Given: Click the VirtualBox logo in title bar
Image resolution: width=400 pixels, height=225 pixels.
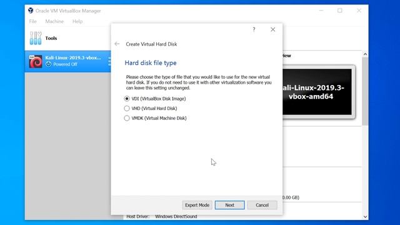Looking at the screenshot, I should coord(31,11).
